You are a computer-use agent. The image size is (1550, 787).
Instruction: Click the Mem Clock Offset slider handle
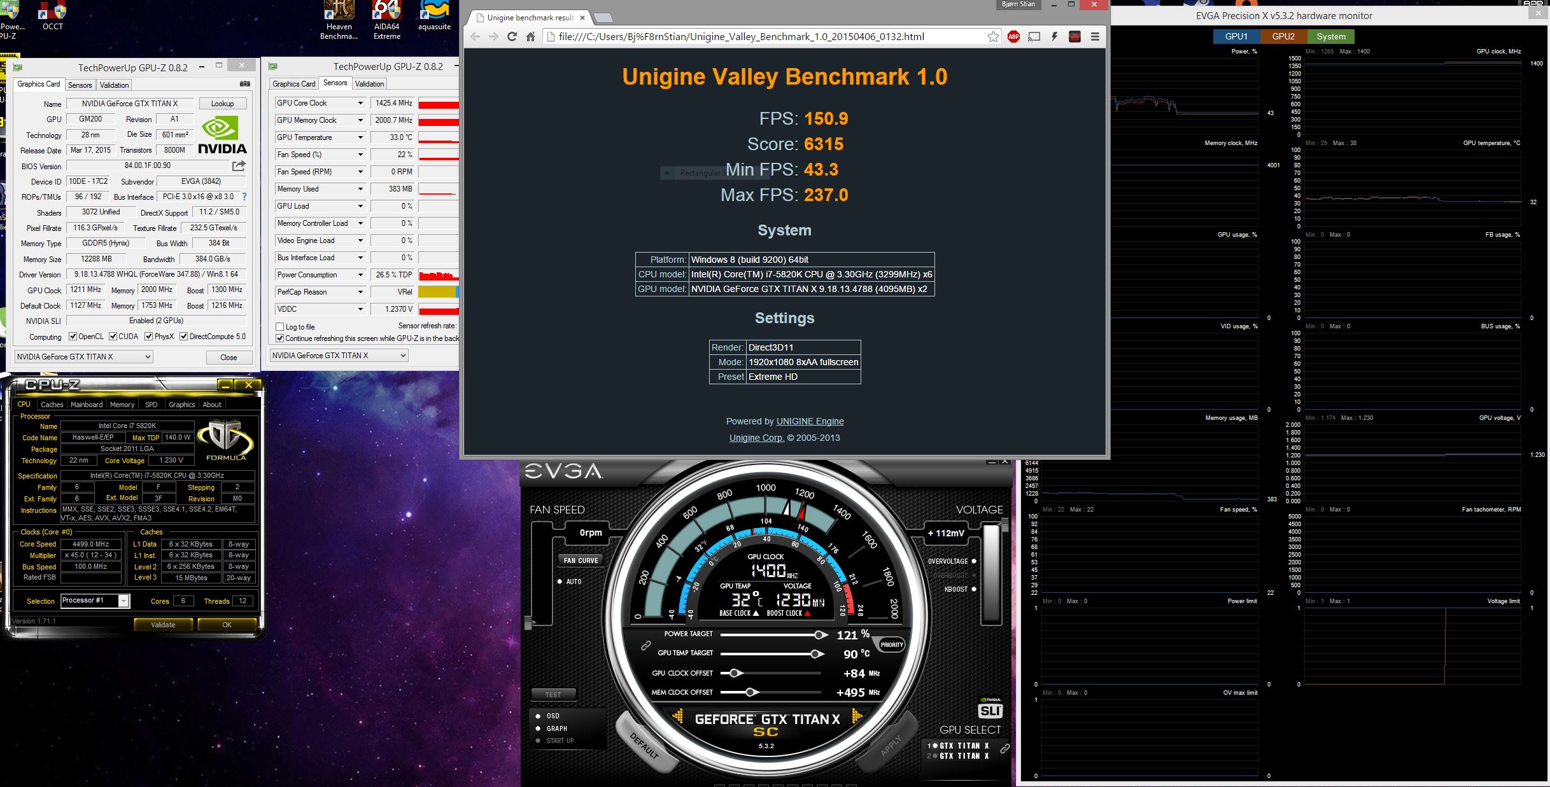[x=752, y=692]
